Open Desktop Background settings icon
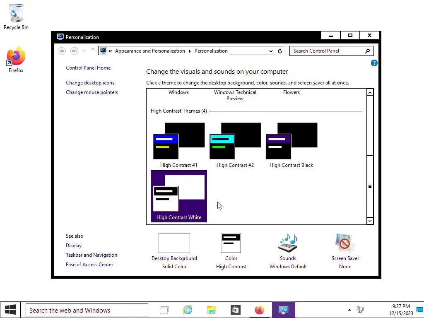The width and height of the screenshot is (424, 318). (174, 243)
